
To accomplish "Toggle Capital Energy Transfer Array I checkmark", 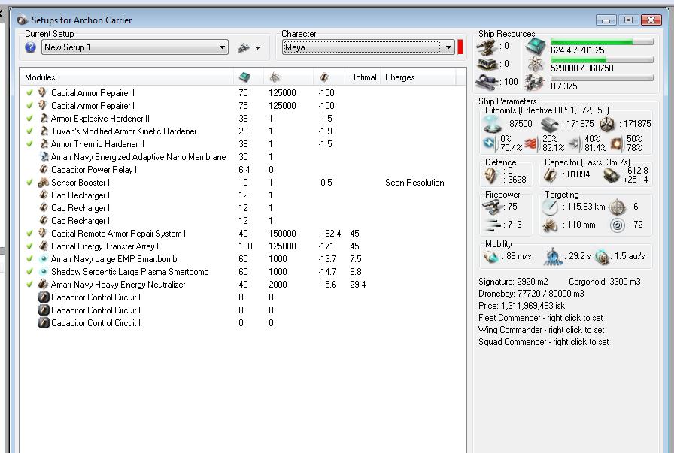I will click(29, 246).
